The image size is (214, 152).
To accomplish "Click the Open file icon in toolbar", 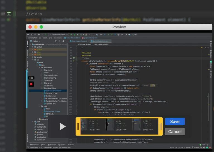I will [28, 34].
